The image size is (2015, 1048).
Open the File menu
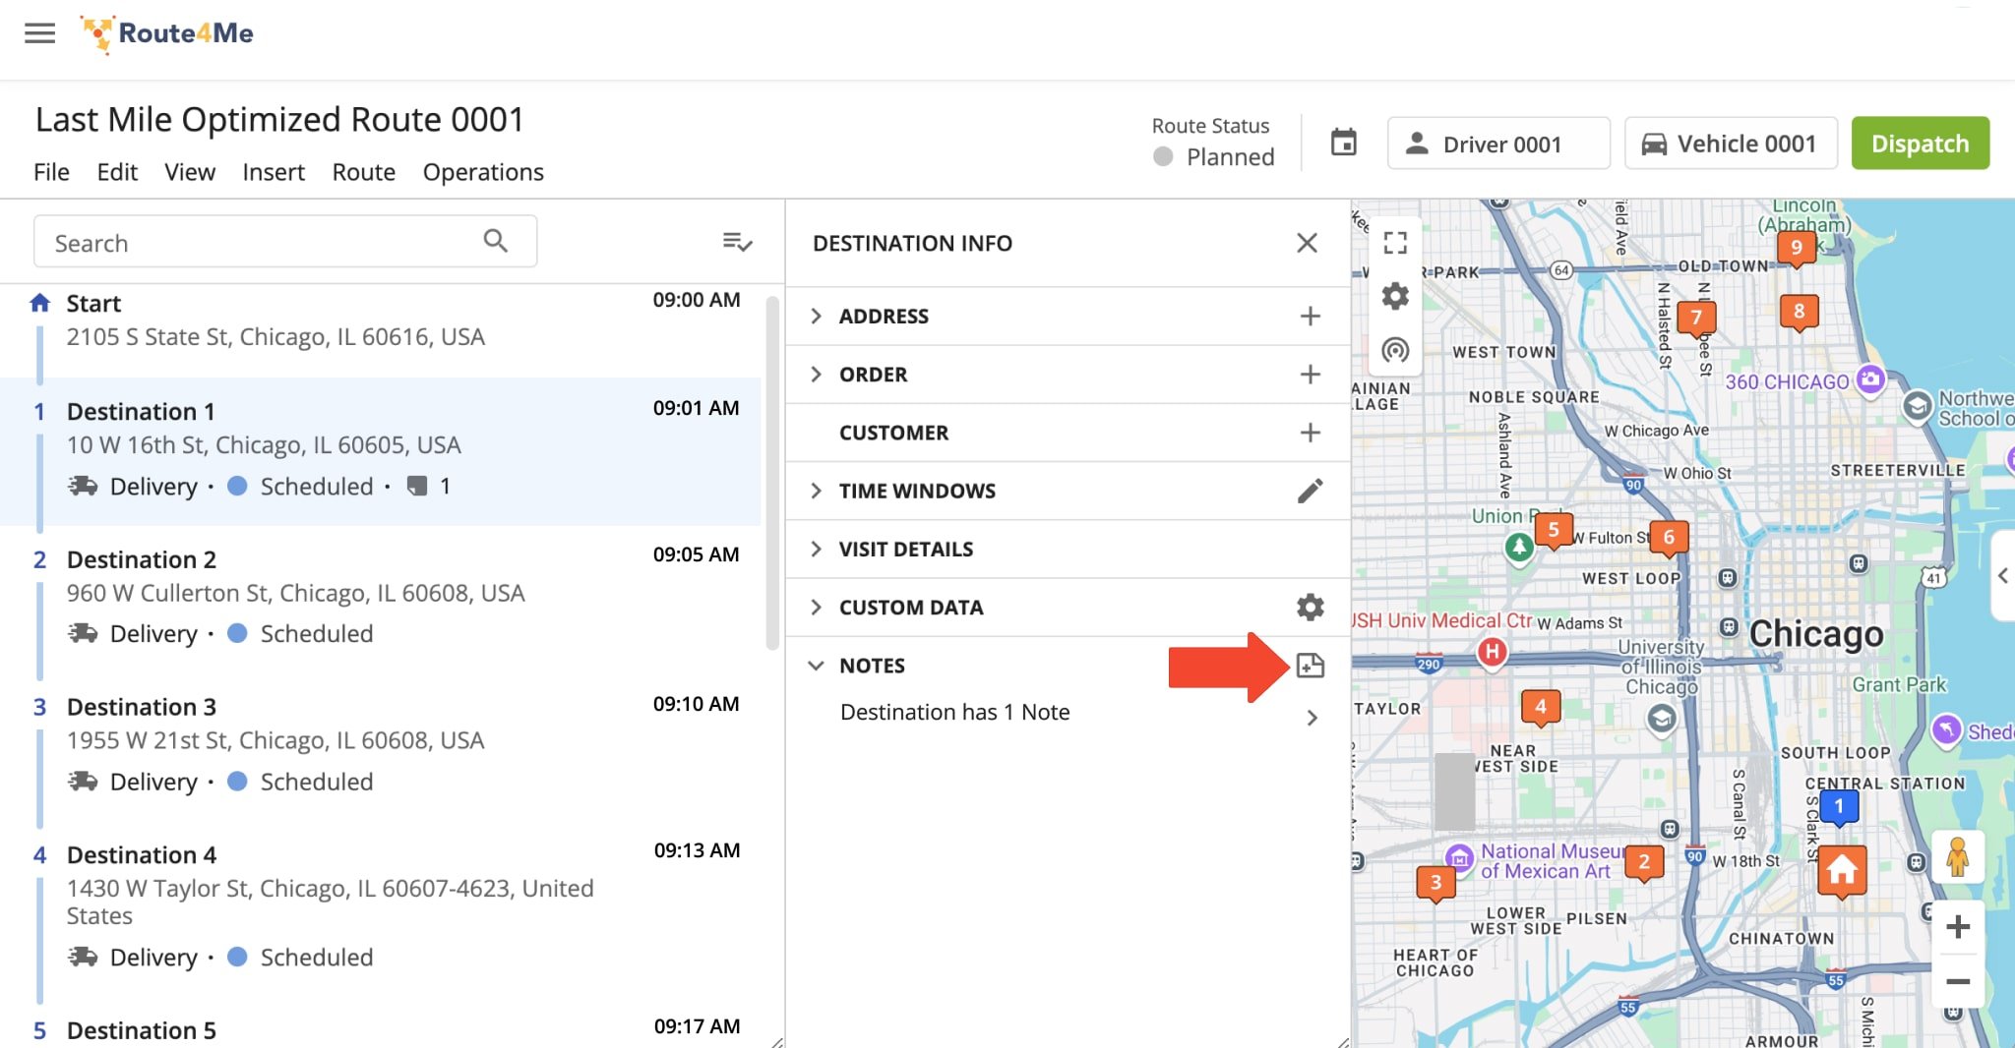pyautogui.click(x=51, y=172)
